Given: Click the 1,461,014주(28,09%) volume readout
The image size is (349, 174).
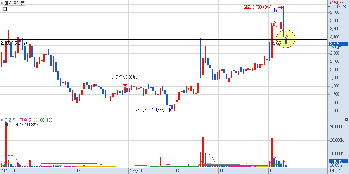Looking at the screenshot, I should (x=20, y=124).
